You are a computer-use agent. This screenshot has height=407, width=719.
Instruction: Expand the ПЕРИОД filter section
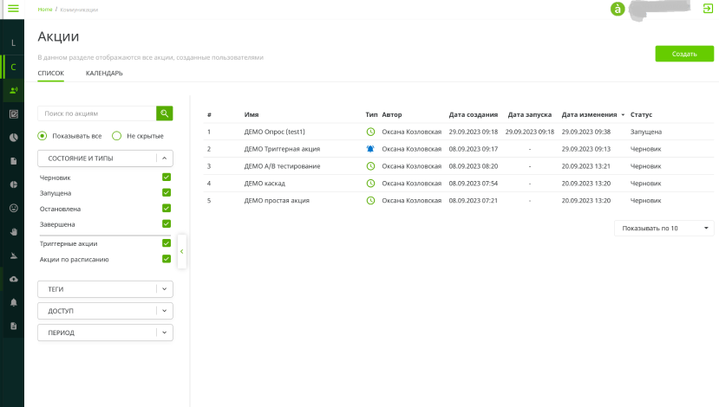click(x=105, y=333)
